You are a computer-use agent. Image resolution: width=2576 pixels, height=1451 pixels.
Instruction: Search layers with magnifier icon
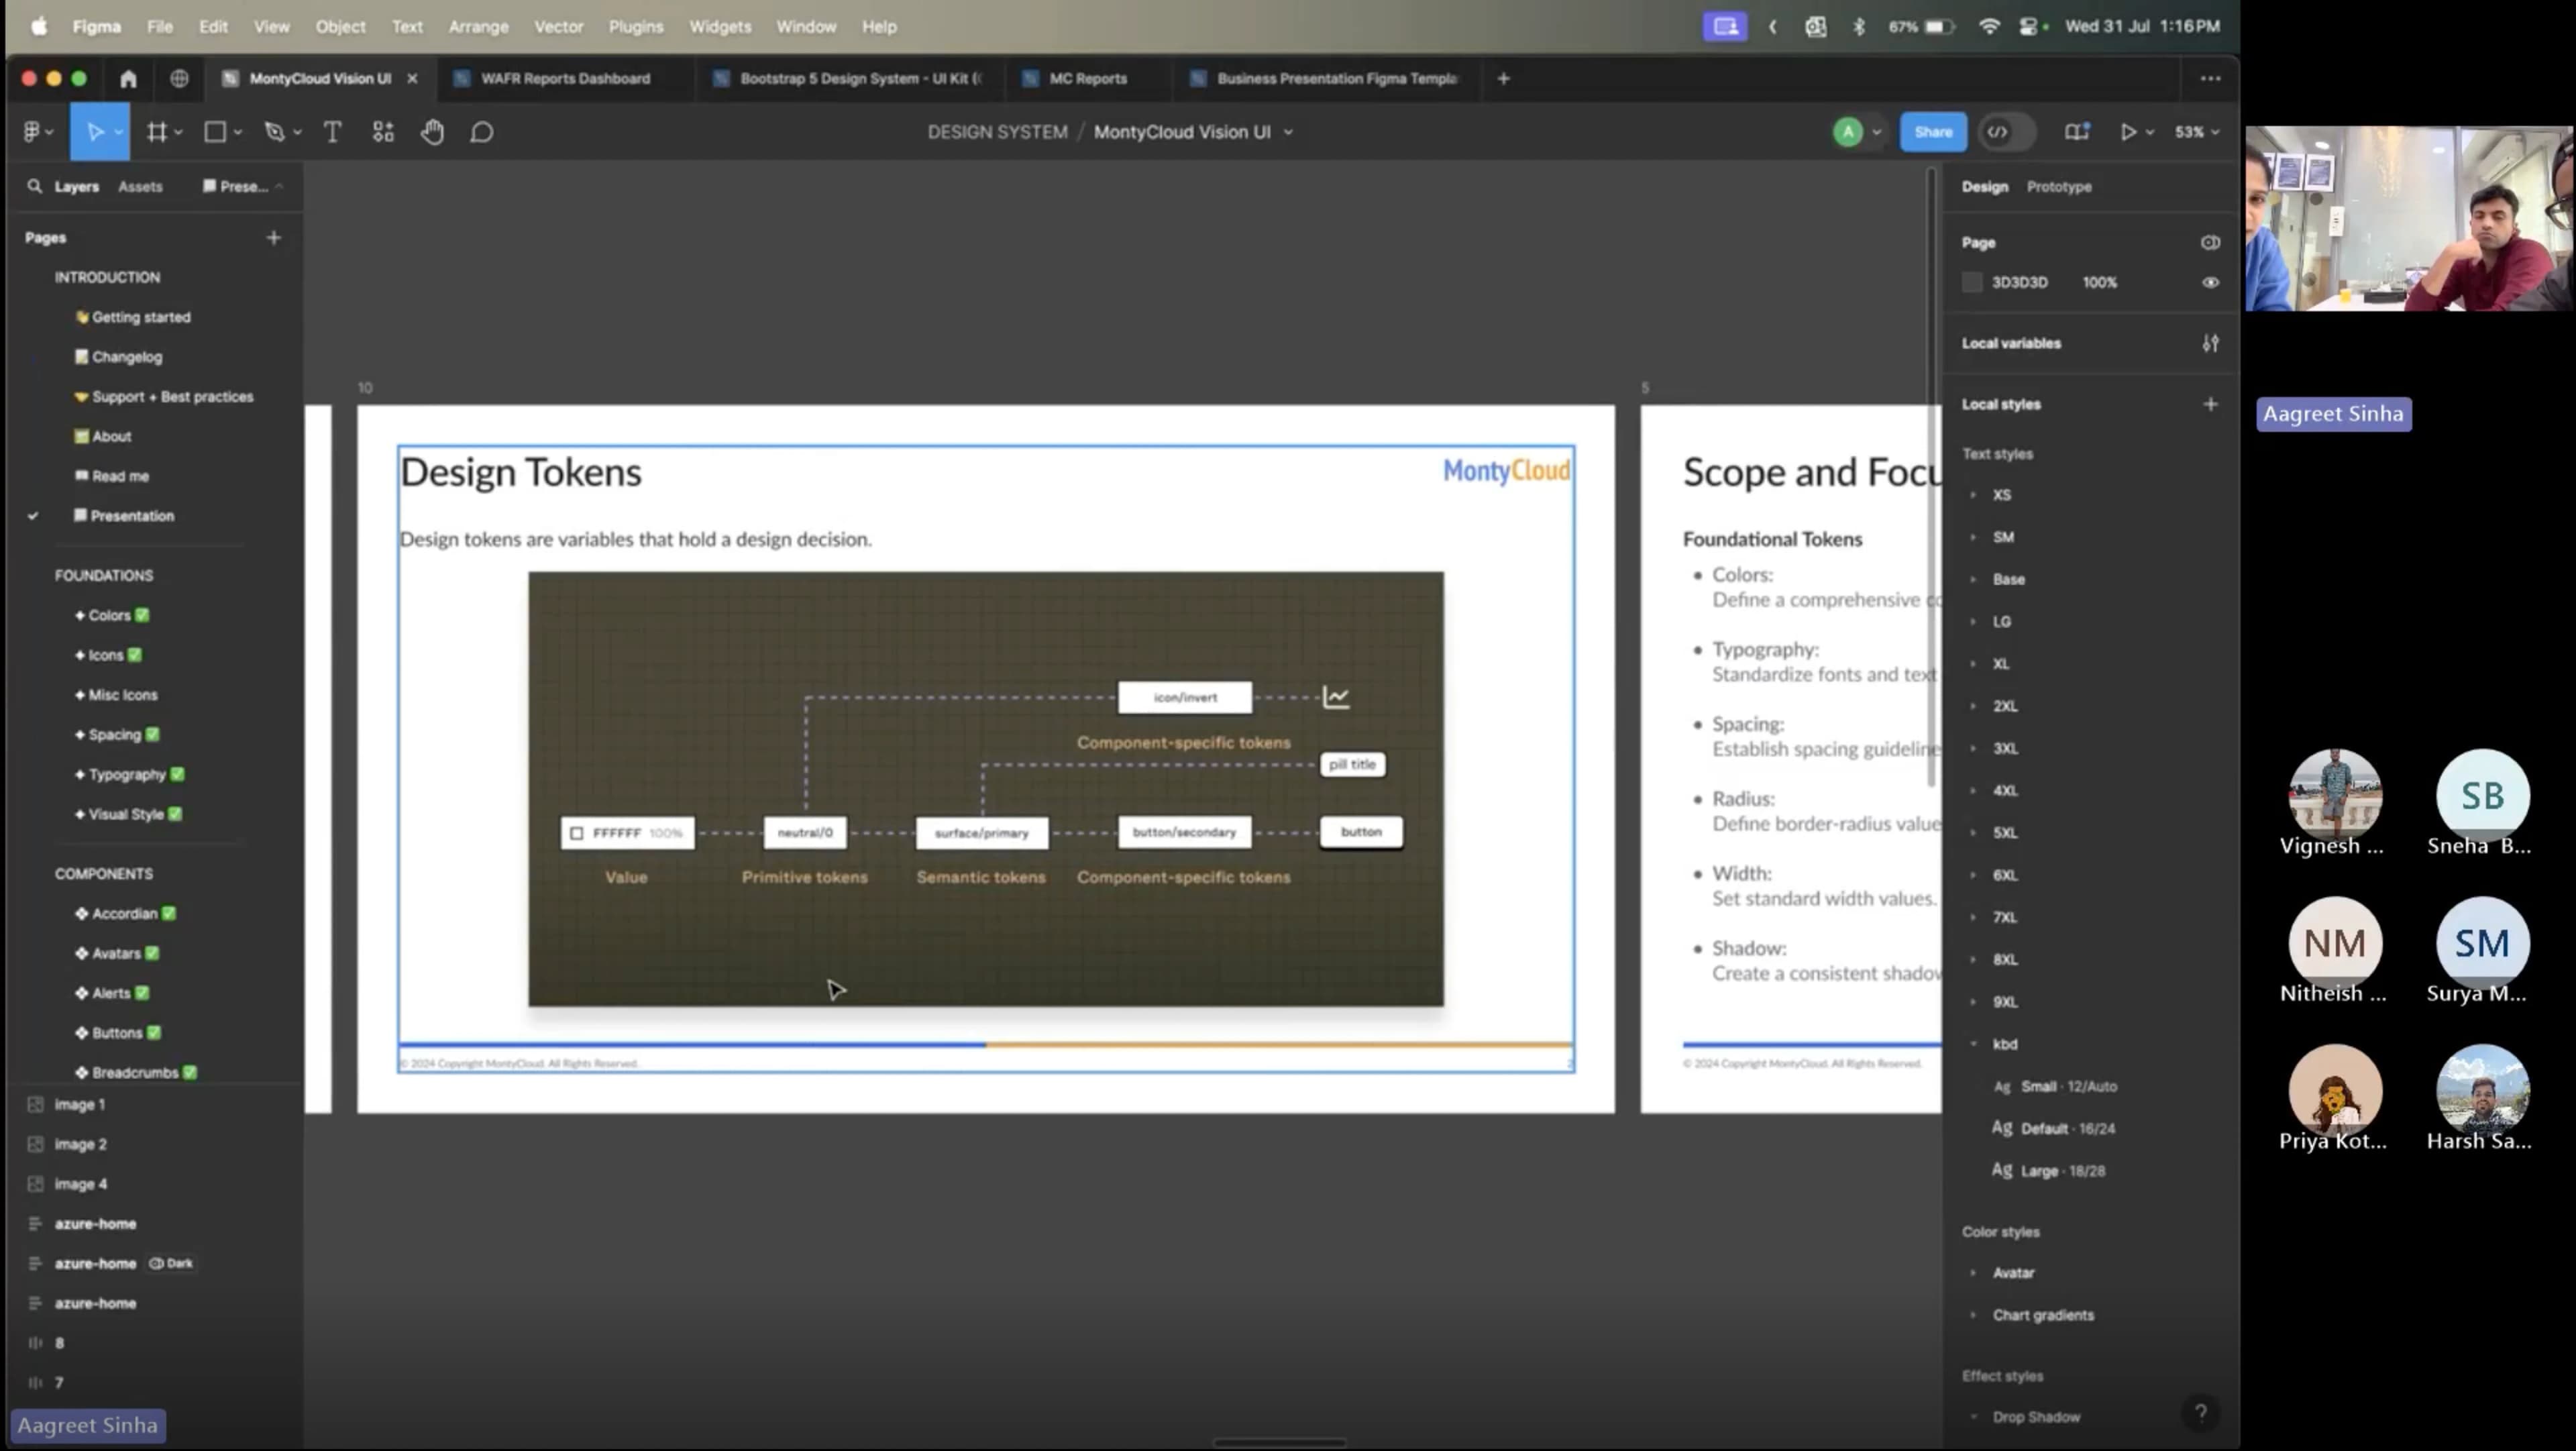[x=35, y=186]
